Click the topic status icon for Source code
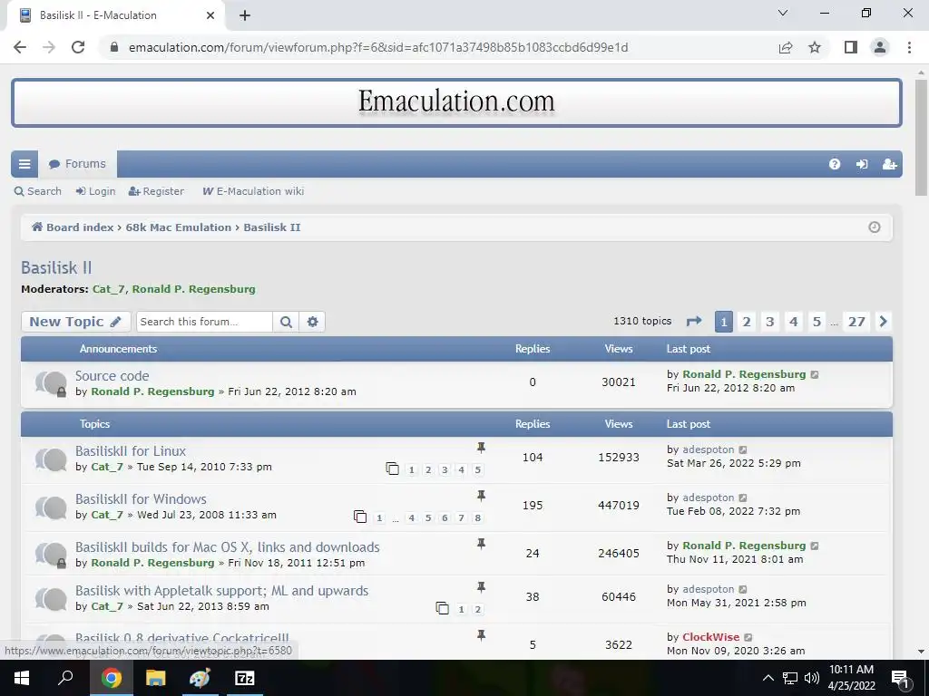The image size is (929, 696). (x=51, y=383)
